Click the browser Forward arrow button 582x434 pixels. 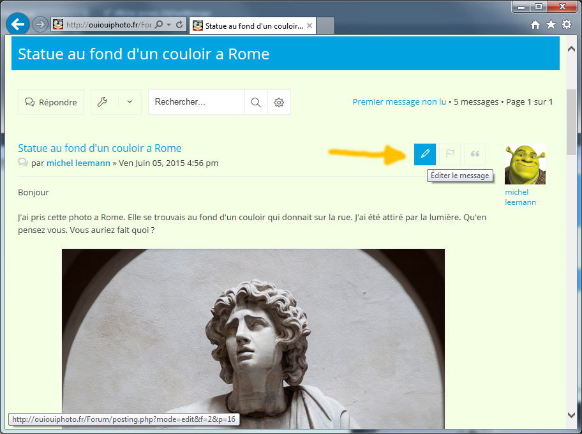pos(40,24)
